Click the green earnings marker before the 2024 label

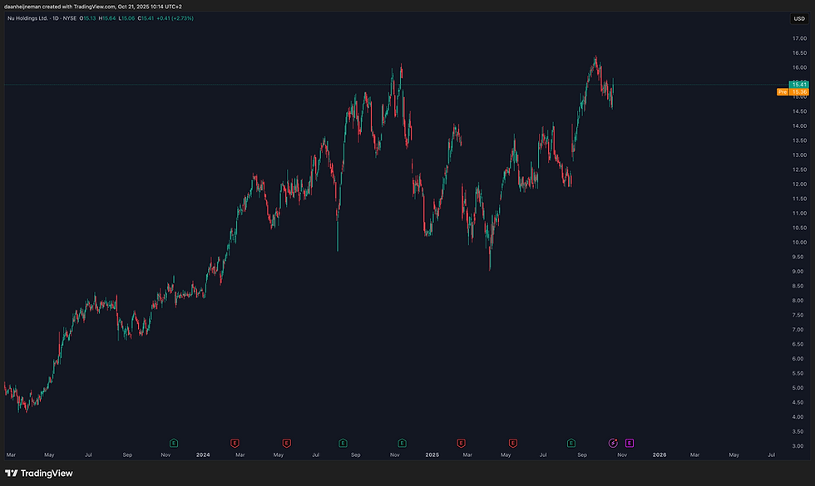(x=174, y=443)
